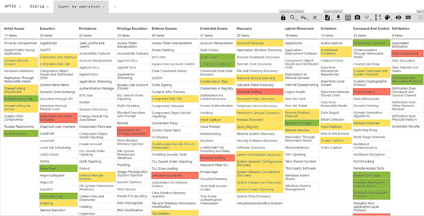Switch to the APT33 tab
Screen dimensions: 424x216
point(10,6)
